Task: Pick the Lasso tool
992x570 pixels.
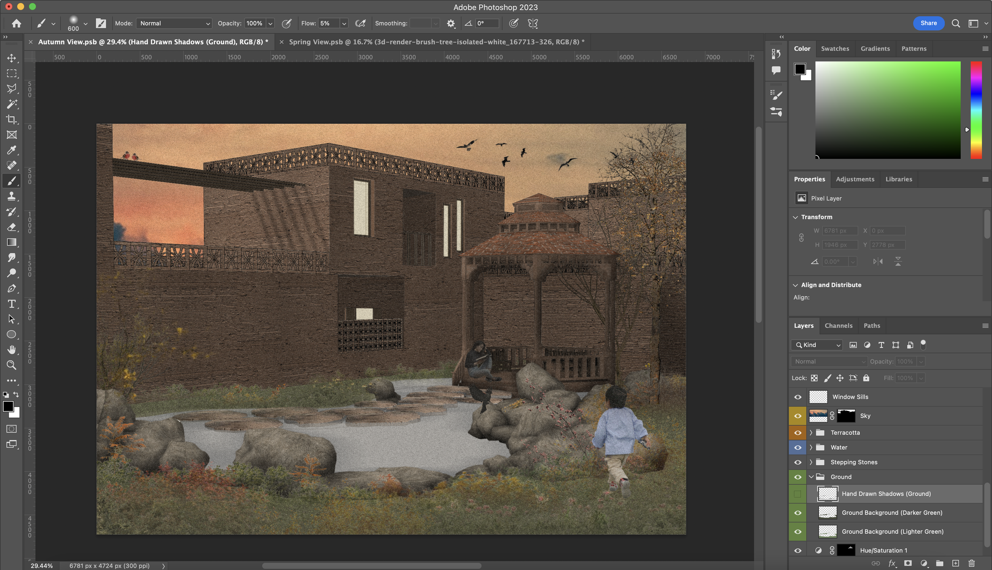Action: 12,89
